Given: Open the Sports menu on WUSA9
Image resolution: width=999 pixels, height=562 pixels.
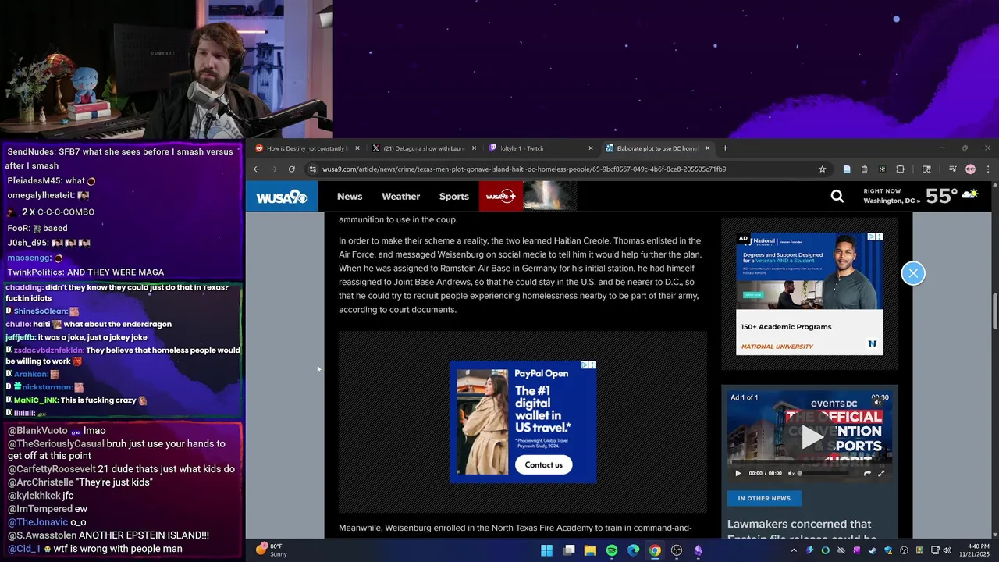Looking at the screenshot, I should [453, 197].
